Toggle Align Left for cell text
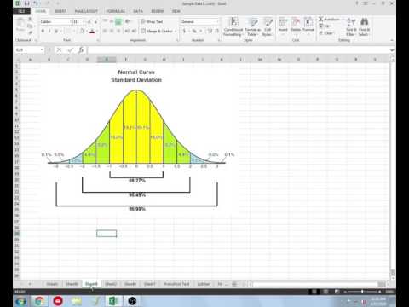 pos(105,31)
